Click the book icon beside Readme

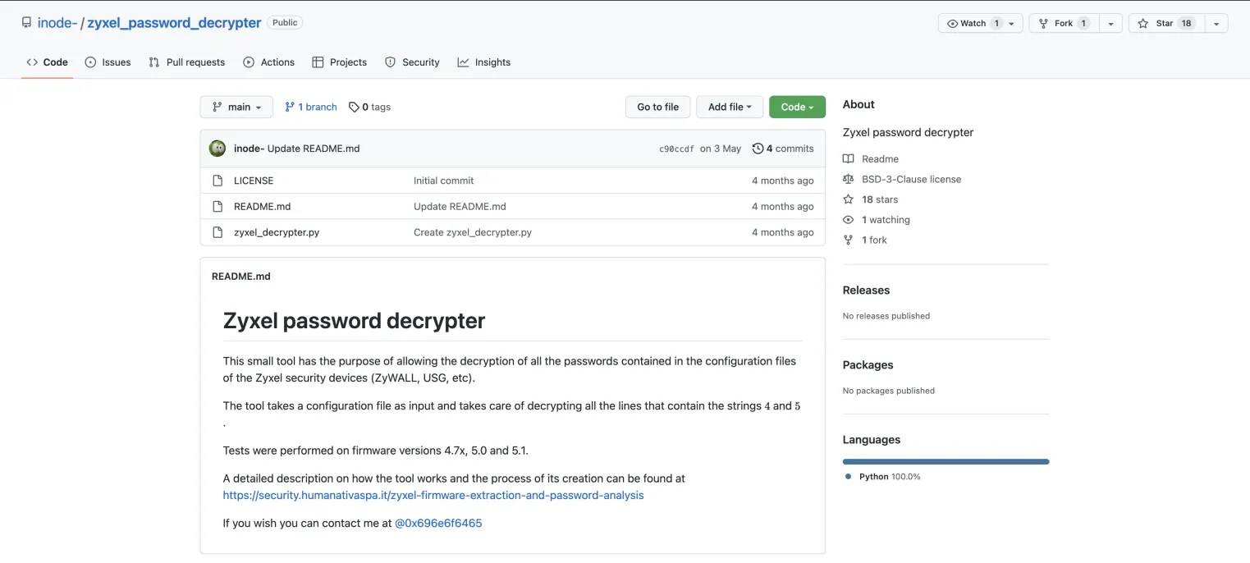(x=849, y=159)
